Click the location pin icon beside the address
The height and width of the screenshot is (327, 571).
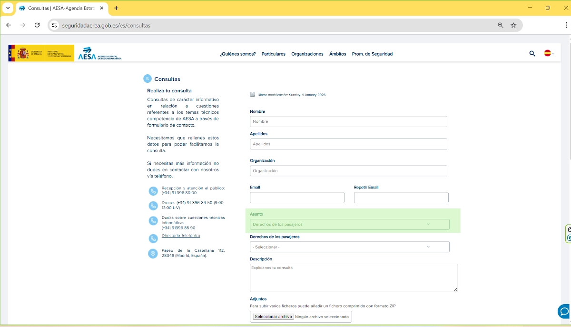click(x=153, y=254)
